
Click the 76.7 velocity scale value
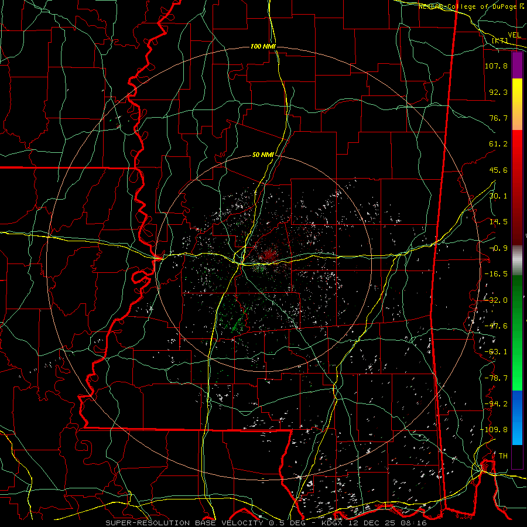coord(498,118)
